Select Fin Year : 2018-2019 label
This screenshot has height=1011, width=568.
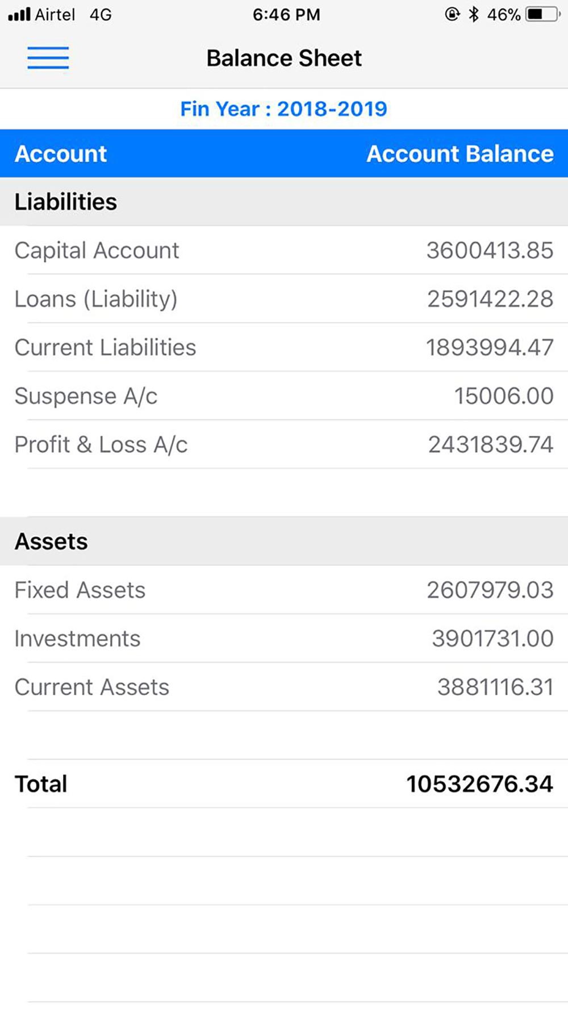[283, 109]
